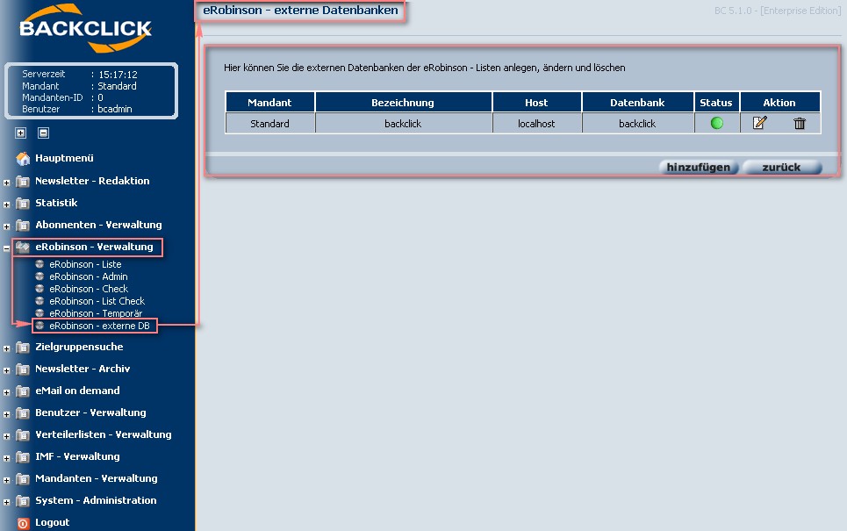Expand the eMail on demand tree node
This screenshot has width=847, height=531.
click(x=6, y=392)
